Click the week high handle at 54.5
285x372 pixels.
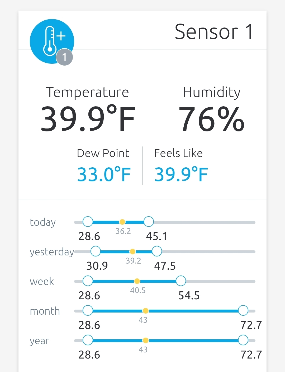pyautogui.click(x=181, y=281)
